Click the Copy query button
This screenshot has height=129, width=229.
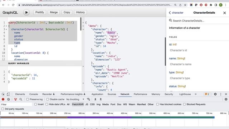67,13
